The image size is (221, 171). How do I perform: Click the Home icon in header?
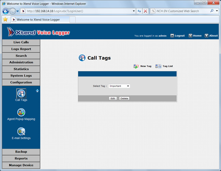tap(190, 35)
